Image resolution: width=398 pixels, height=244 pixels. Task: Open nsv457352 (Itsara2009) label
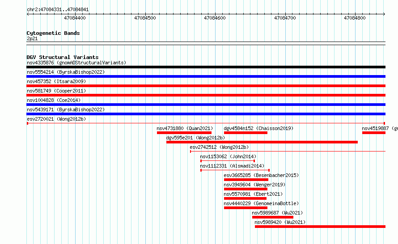pyautogui.click(x=56, y=81)
